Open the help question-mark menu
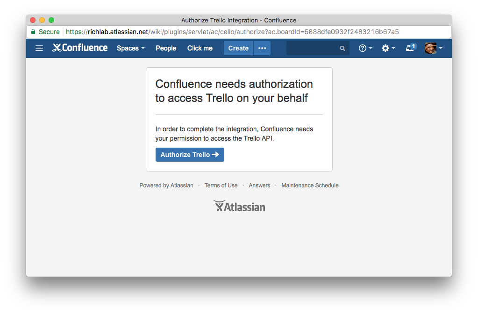Image resolution: width=478 pixels, height=314 pixels. pyautogui.click(x=365, y=48)
